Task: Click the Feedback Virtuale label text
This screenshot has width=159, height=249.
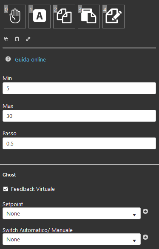Action: tap(33, 189)
